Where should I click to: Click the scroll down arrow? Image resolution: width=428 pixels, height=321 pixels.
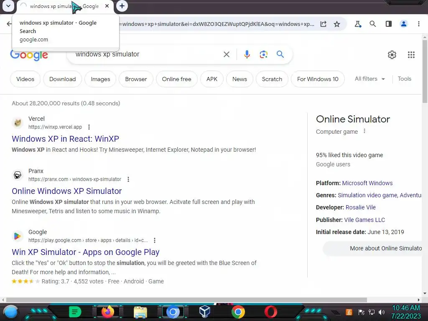coord(425,293)
